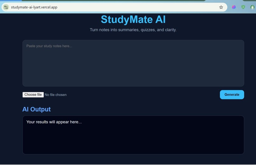The width and height of the screenshot is (256, 165).
Task: Click the studymate-ai-lyart.vercel.app address bar
Action: click(x=114, y=7)
